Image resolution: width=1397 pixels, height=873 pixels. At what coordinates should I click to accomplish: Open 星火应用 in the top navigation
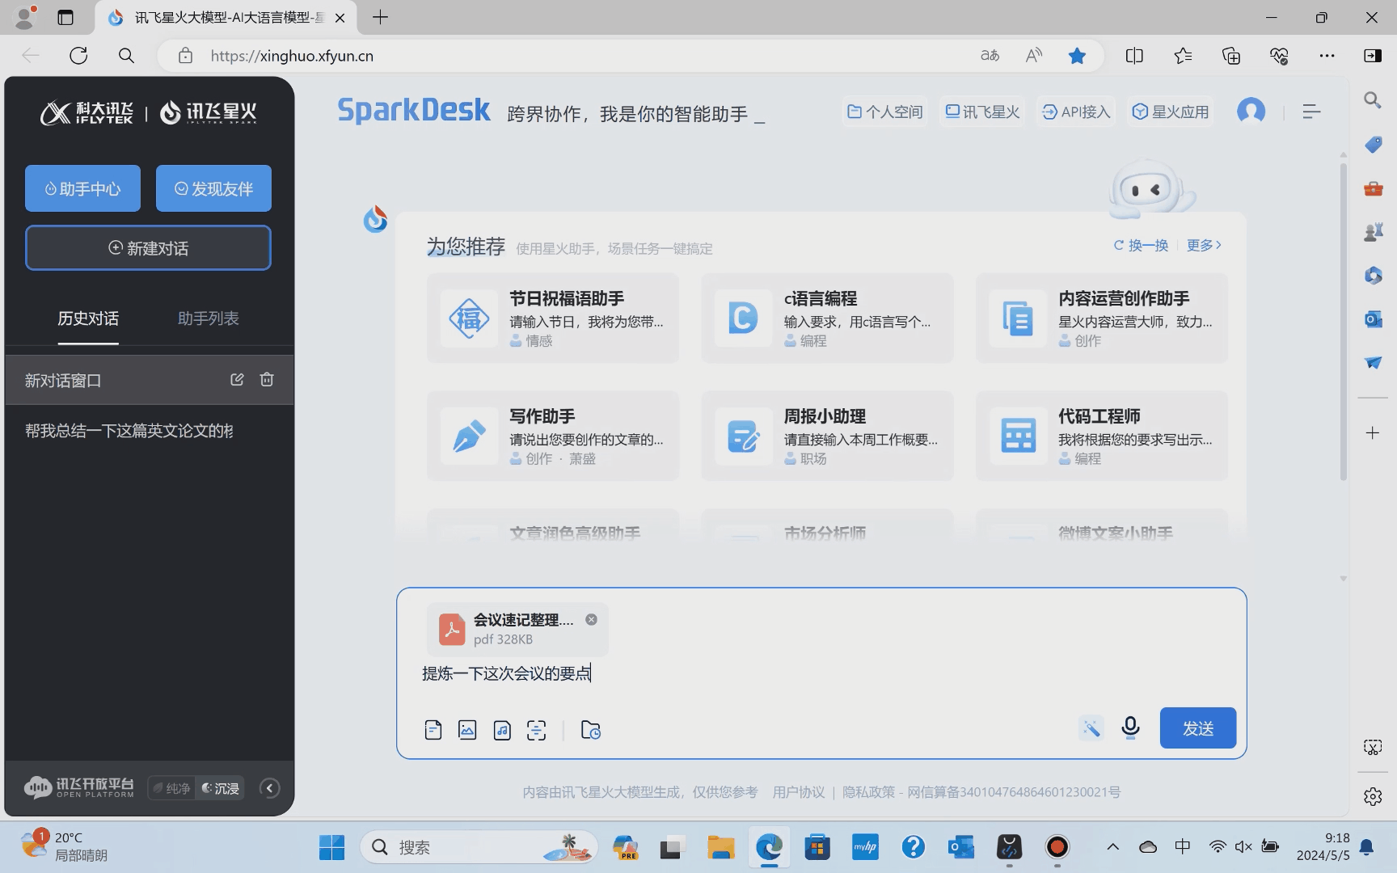point(1171,112)
